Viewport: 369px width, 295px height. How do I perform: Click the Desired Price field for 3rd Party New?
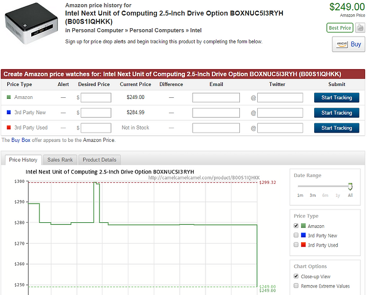(x=96, y=113)
